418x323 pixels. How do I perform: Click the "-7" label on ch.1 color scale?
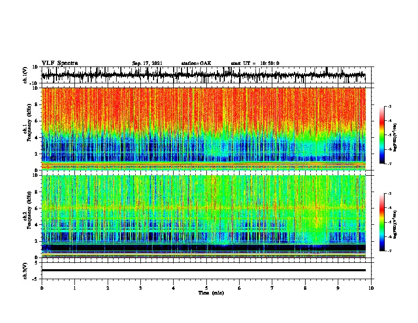point(389,164)
